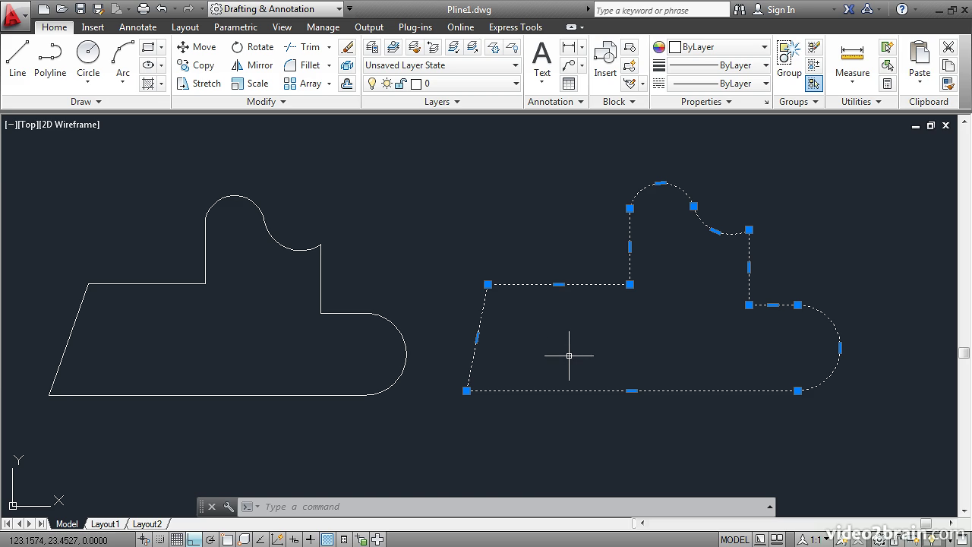Click the Table icon in Annotation

tap(569, 84)
